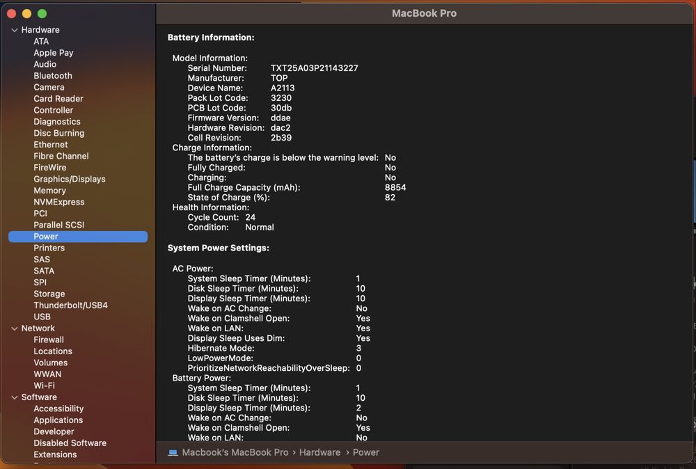
Task: Select Apple Pay in the sidebar
Action: click(54, 53)
